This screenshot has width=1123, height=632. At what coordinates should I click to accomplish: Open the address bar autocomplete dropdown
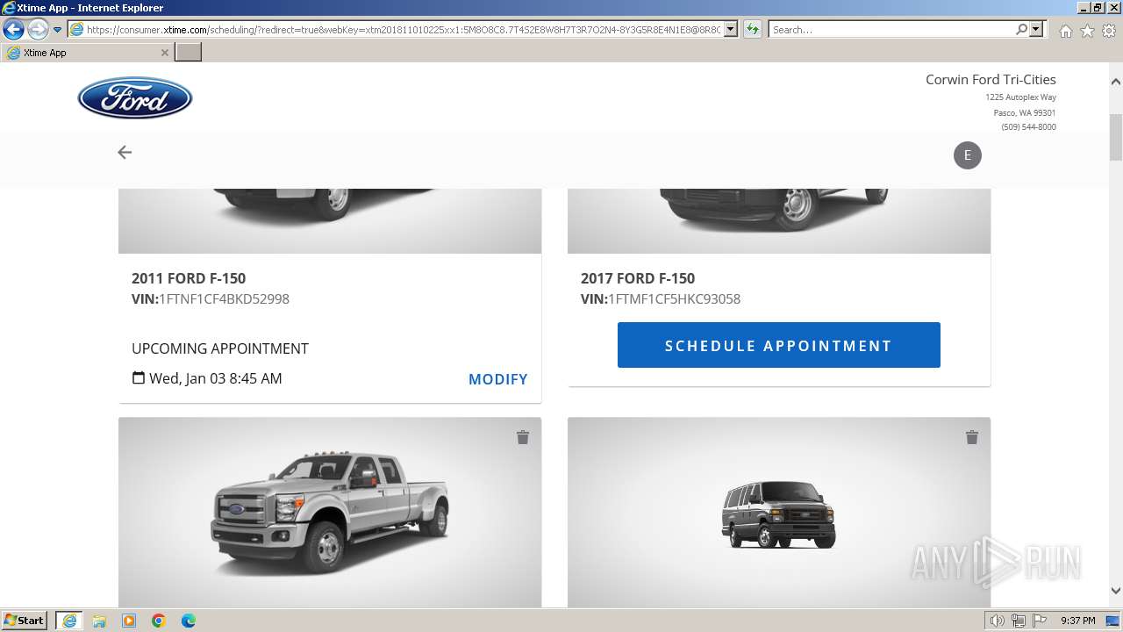[731, 29]
